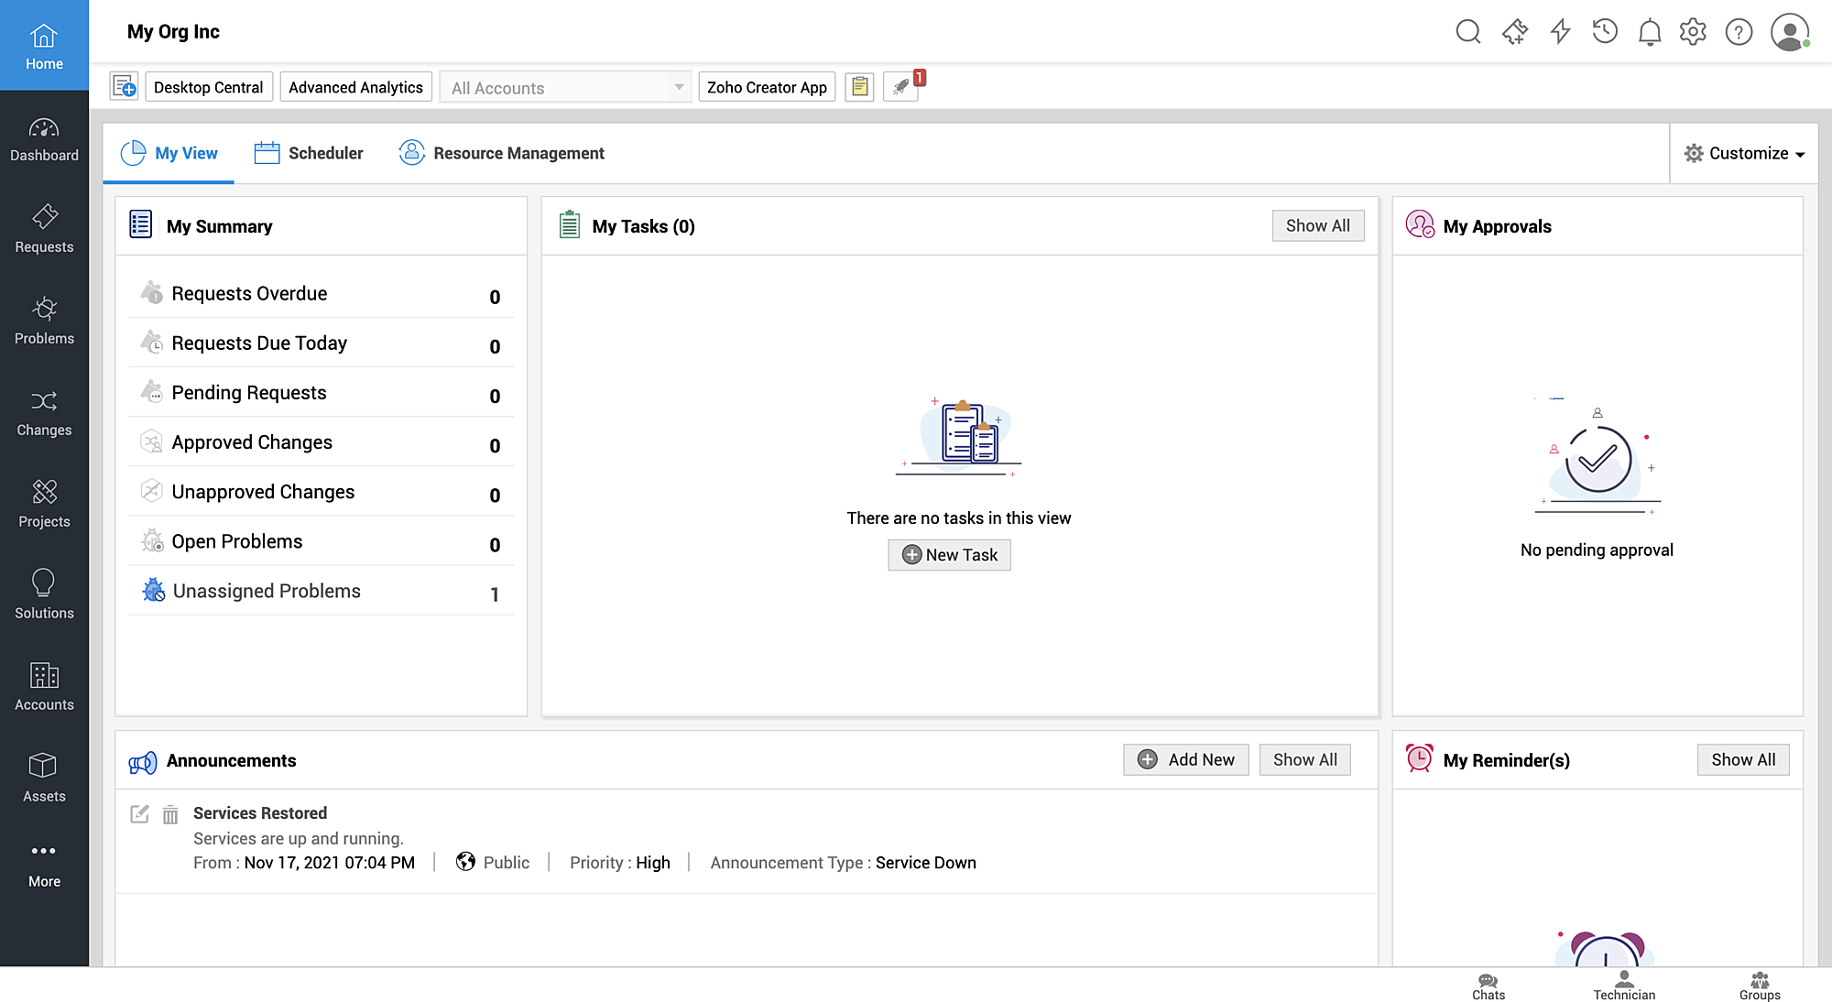
Task: Delete Services Restored announcement trash icon
Action: tap(170, 814)
